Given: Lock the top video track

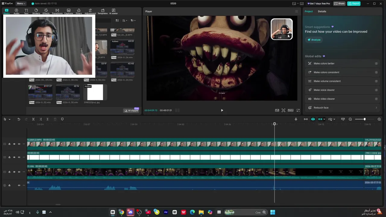Looking at the screenshot, I should (9, 144).
